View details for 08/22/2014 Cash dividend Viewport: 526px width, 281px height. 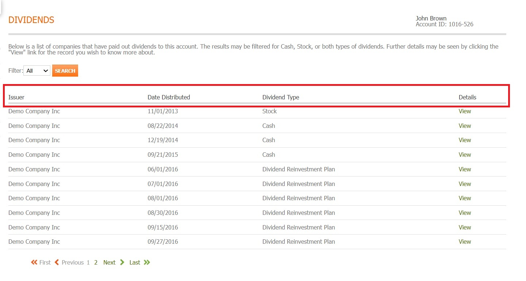click(465, 126)
